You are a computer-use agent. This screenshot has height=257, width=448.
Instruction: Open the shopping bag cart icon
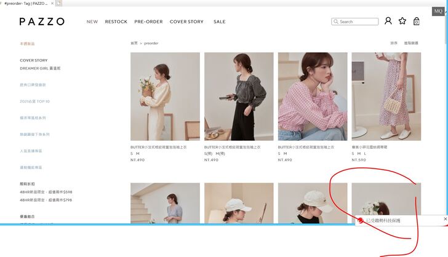(x=417, y=21)
